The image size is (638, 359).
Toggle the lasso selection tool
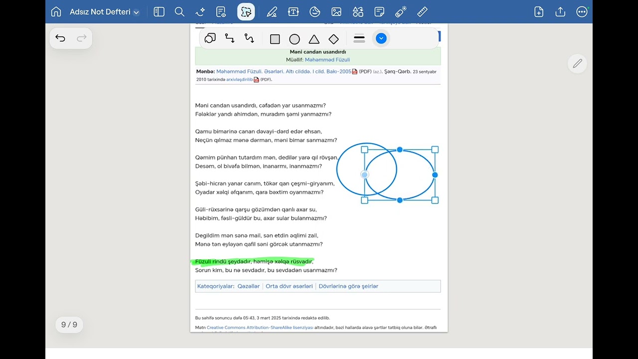point(246,12)
